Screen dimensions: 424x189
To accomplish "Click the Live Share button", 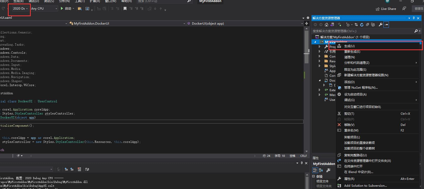I will coord(386,9).
